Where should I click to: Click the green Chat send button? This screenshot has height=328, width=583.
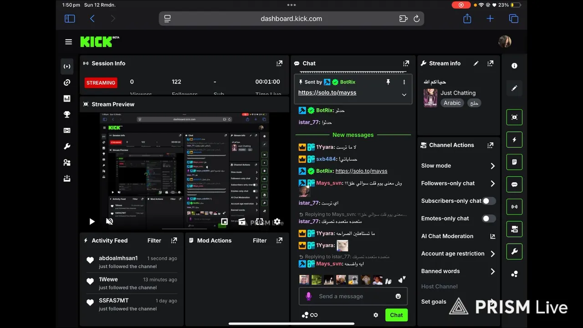click(396, 315)
